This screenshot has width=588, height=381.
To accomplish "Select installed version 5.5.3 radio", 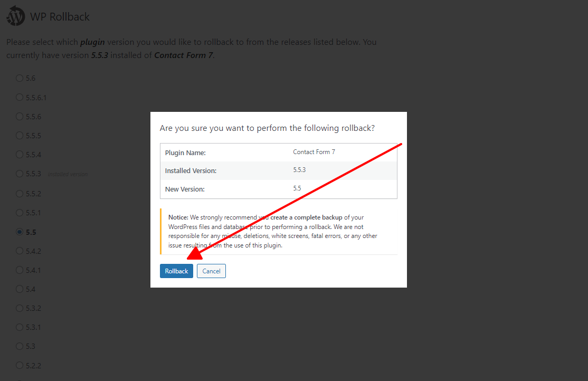I will 20,174.
